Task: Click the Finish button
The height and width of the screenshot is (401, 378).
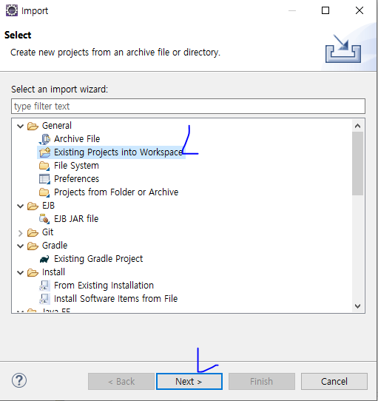Action: 262,382
